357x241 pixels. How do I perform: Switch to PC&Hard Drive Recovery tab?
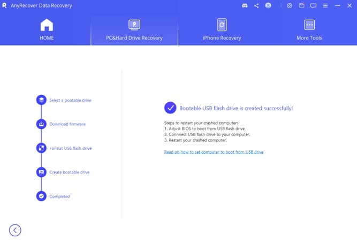(134, 30)
